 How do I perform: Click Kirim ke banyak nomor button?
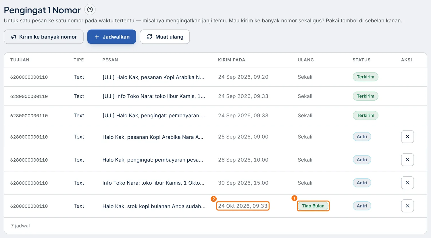(x=44, y=37)
